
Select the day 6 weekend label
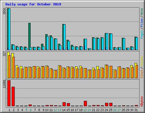[x=31, y=110]
